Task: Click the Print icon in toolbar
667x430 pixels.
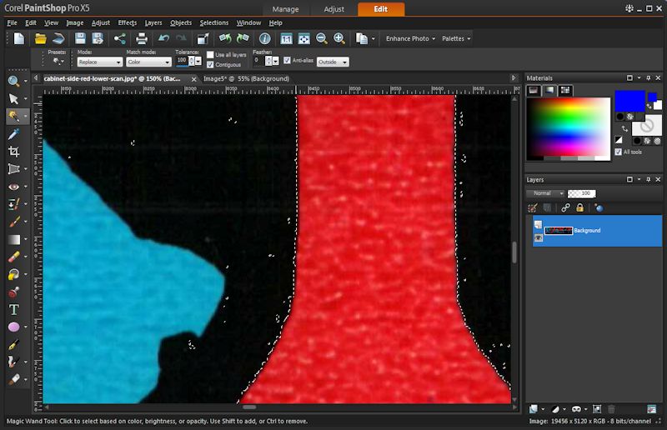Action: click(142, 38)
